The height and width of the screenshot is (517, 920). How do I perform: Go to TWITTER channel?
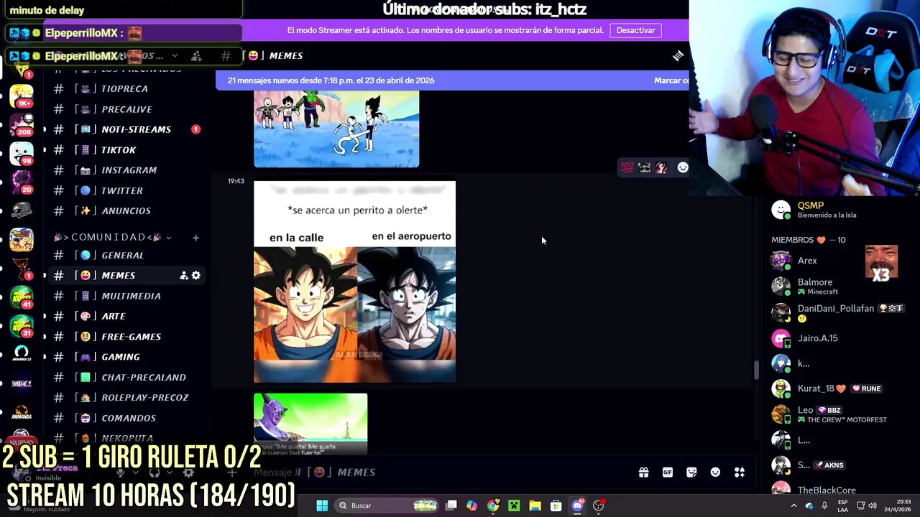(x=126, y=190)
